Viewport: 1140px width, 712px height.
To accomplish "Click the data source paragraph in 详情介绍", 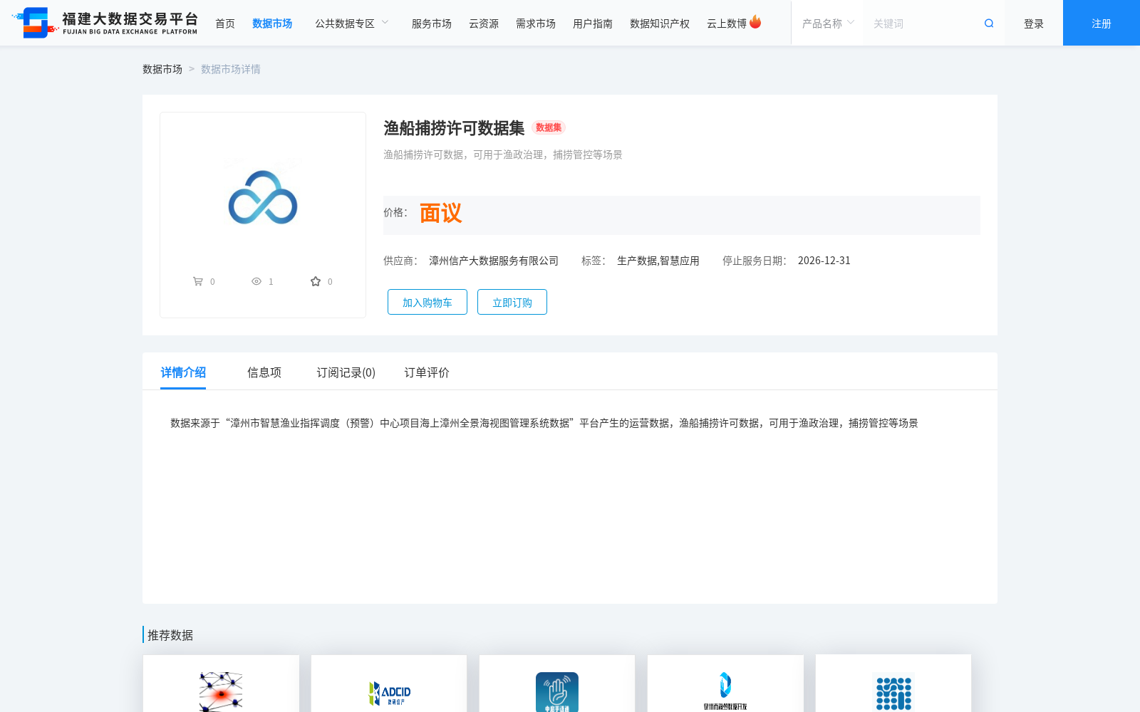I will coord(544,423).
